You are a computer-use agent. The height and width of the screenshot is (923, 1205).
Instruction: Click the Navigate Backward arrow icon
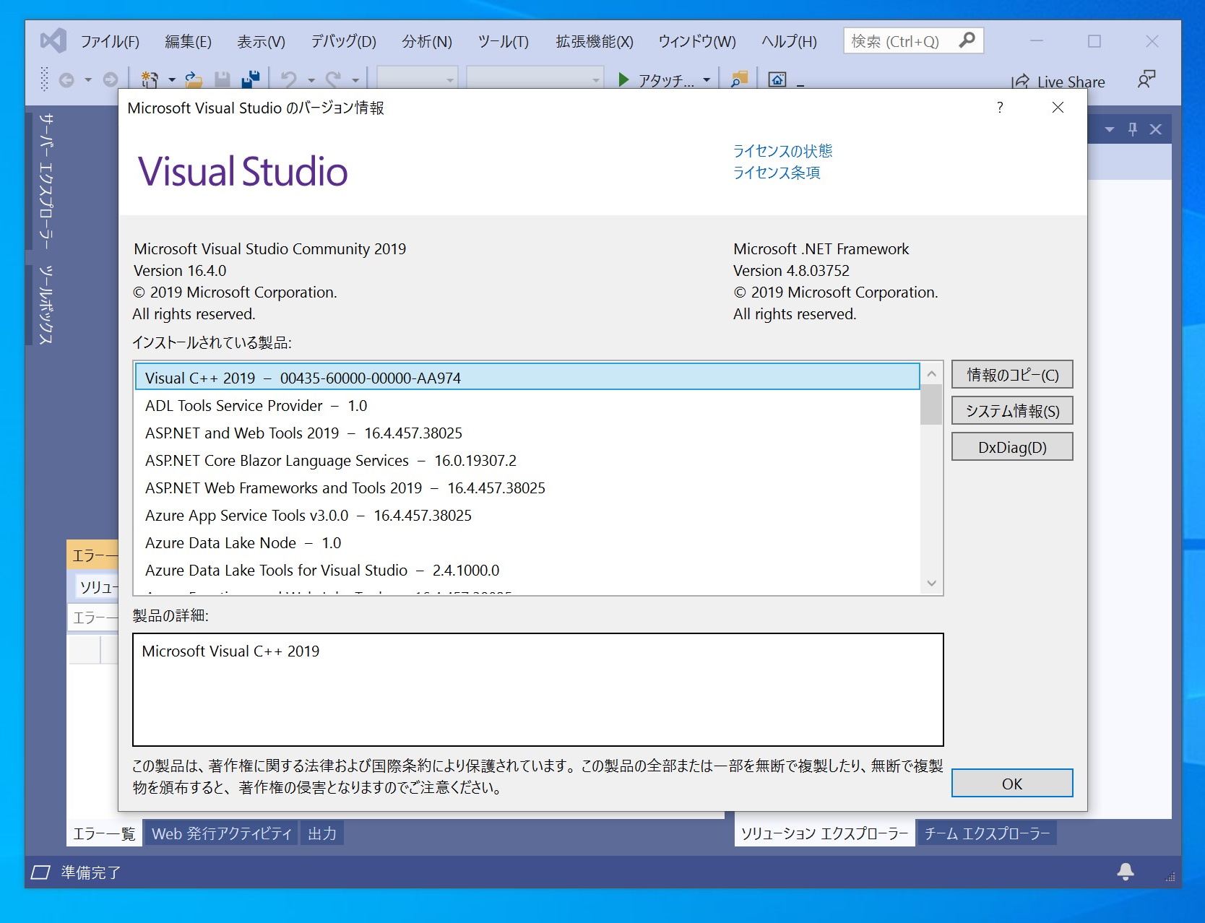point(66,80)
